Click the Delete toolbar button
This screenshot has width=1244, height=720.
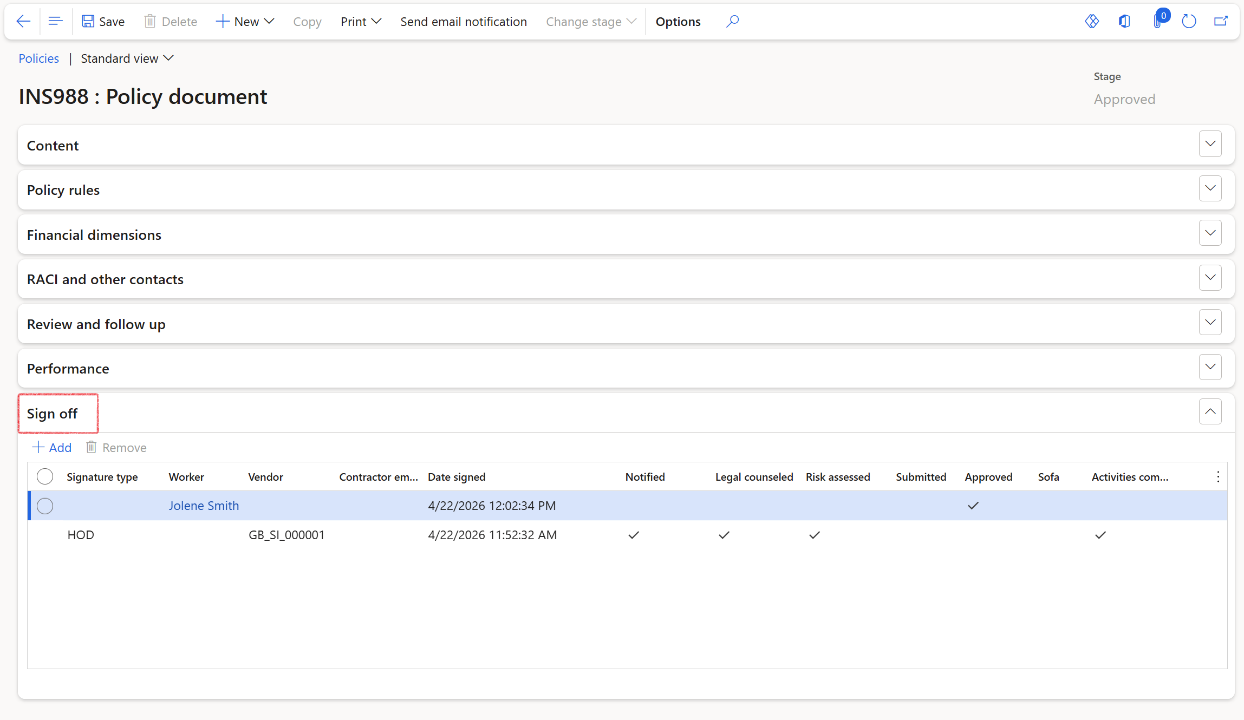pos(171,22)
